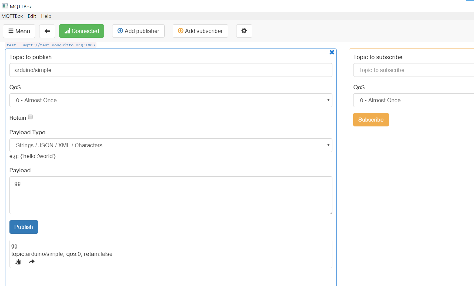474x286 pixels.
Task: Open the subscriber QoS dropdown
Action: pos(413,100)
